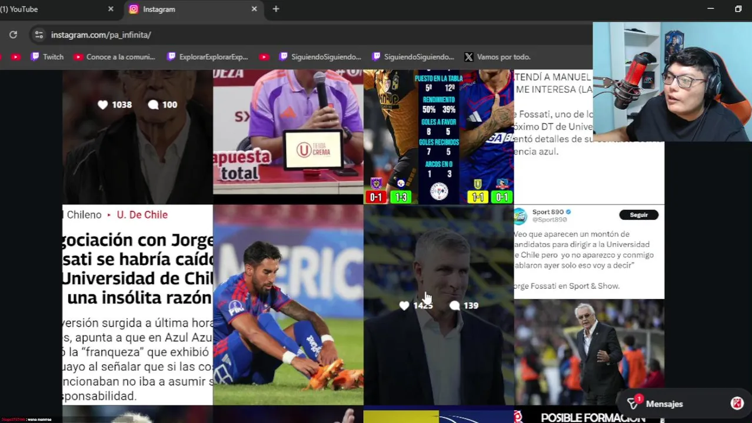
Task: Open the second 'SiguiendoSiguiendo...' bookmark
Action: tap(413, 57)
